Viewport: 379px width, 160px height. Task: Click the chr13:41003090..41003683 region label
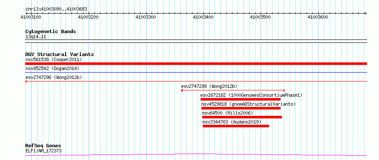[56, 9]
